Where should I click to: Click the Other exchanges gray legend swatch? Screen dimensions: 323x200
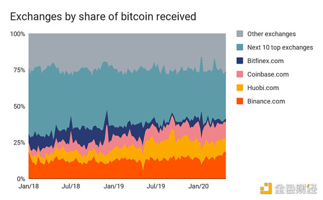240,33
